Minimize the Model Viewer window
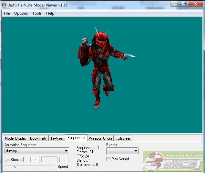Image resolution: width=205 pixels, height=173 pixels. [175, 4]
